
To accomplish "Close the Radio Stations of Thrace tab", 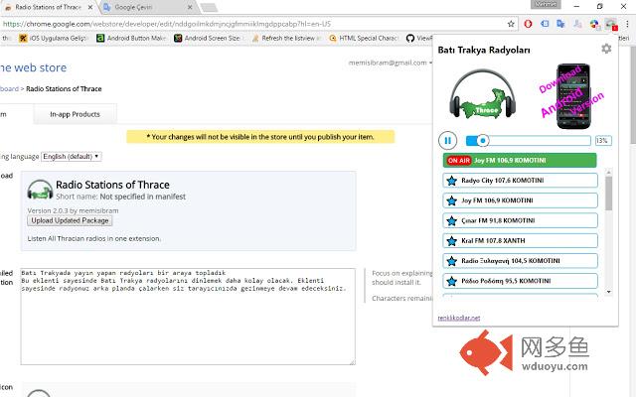I will click(90, 7).
